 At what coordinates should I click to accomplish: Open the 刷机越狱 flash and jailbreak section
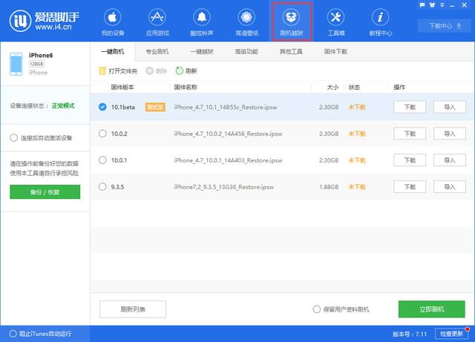pyautogui.click(x=292, y=22)
